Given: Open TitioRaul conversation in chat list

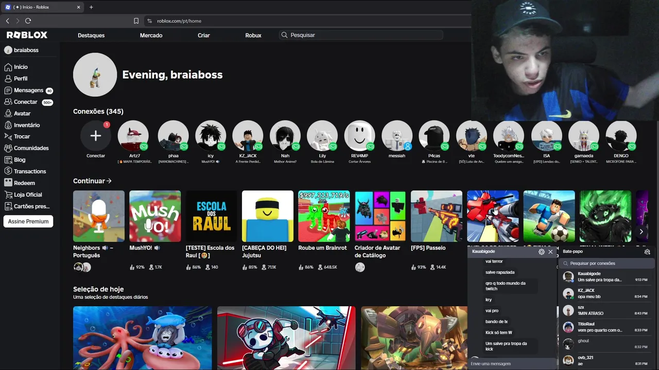Looking at the screenshot, I should (605, 327).
